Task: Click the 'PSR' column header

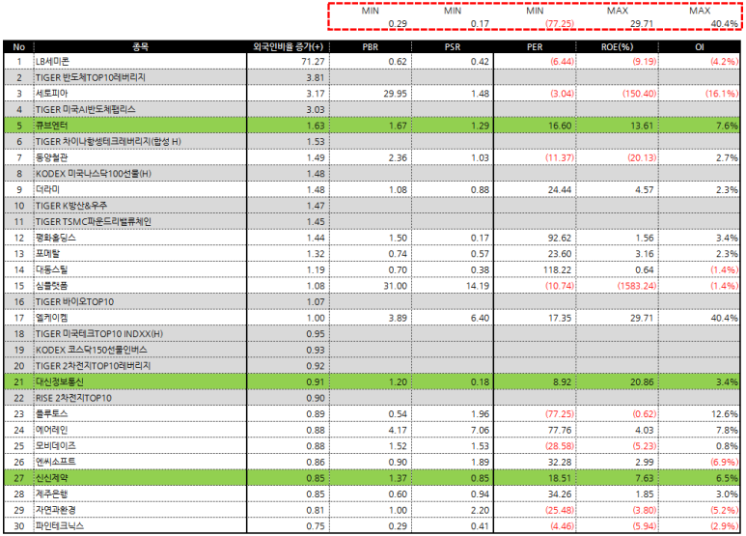Action: click(453, 46)
